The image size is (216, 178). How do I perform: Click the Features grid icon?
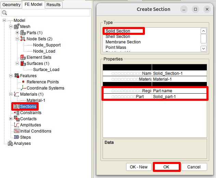[x=17, y=76]
